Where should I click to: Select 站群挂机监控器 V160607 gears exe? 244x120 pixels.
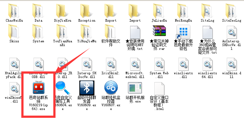(x=111, y=88)
